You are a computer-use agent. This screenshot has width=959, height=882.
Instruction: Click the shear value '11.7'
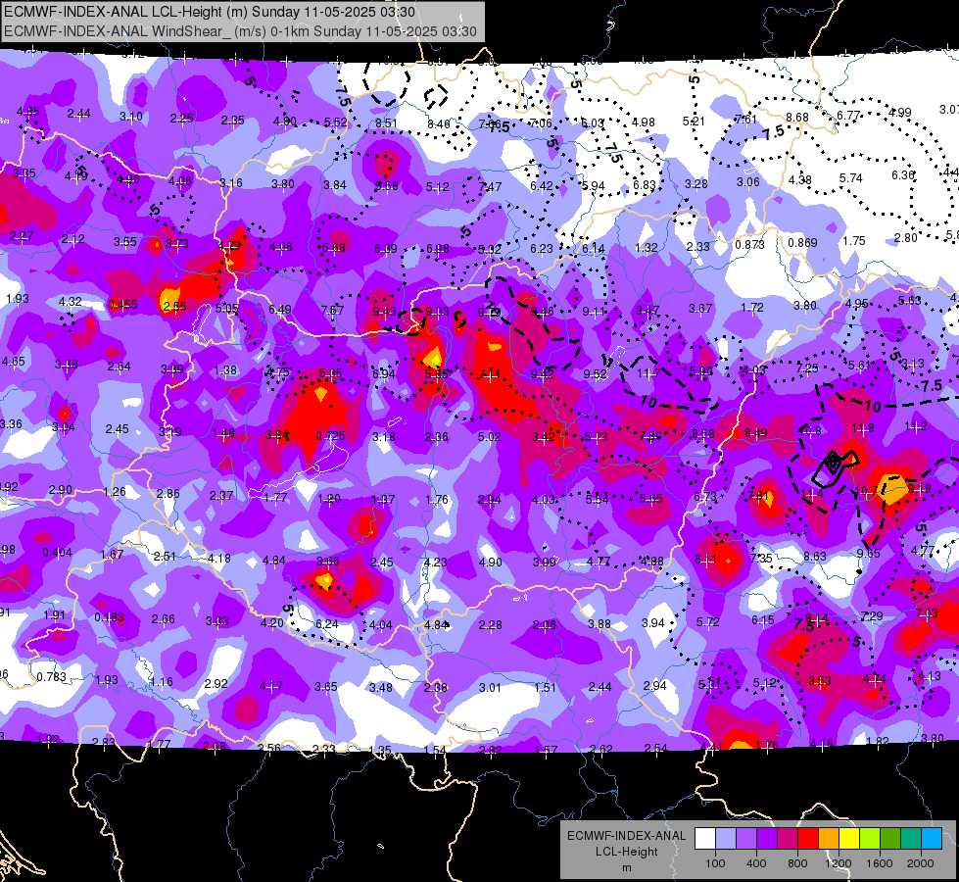[647, 372]
